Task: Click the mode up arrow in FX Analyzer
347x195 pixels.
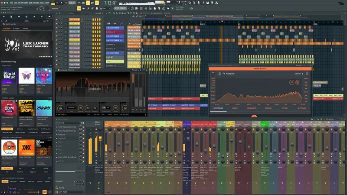Action: [x=306, y=82]
